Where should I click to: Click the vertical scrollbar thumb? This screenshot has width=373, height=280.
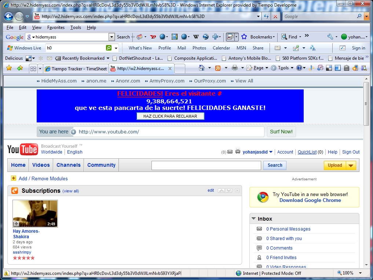click(x=366, y=103)
